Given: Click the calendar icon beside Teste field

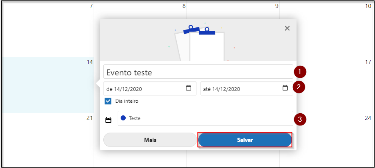Looking at the screenshot, I should (108, 120).
